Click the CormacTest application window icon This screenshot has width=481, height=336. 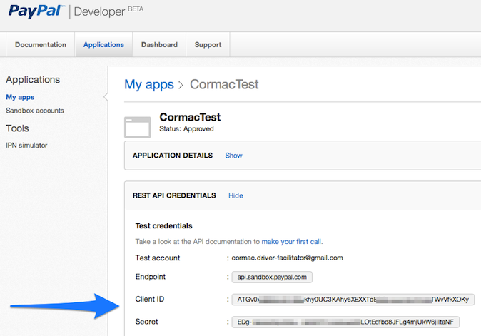pyautogui.click(x=138, y=126)
